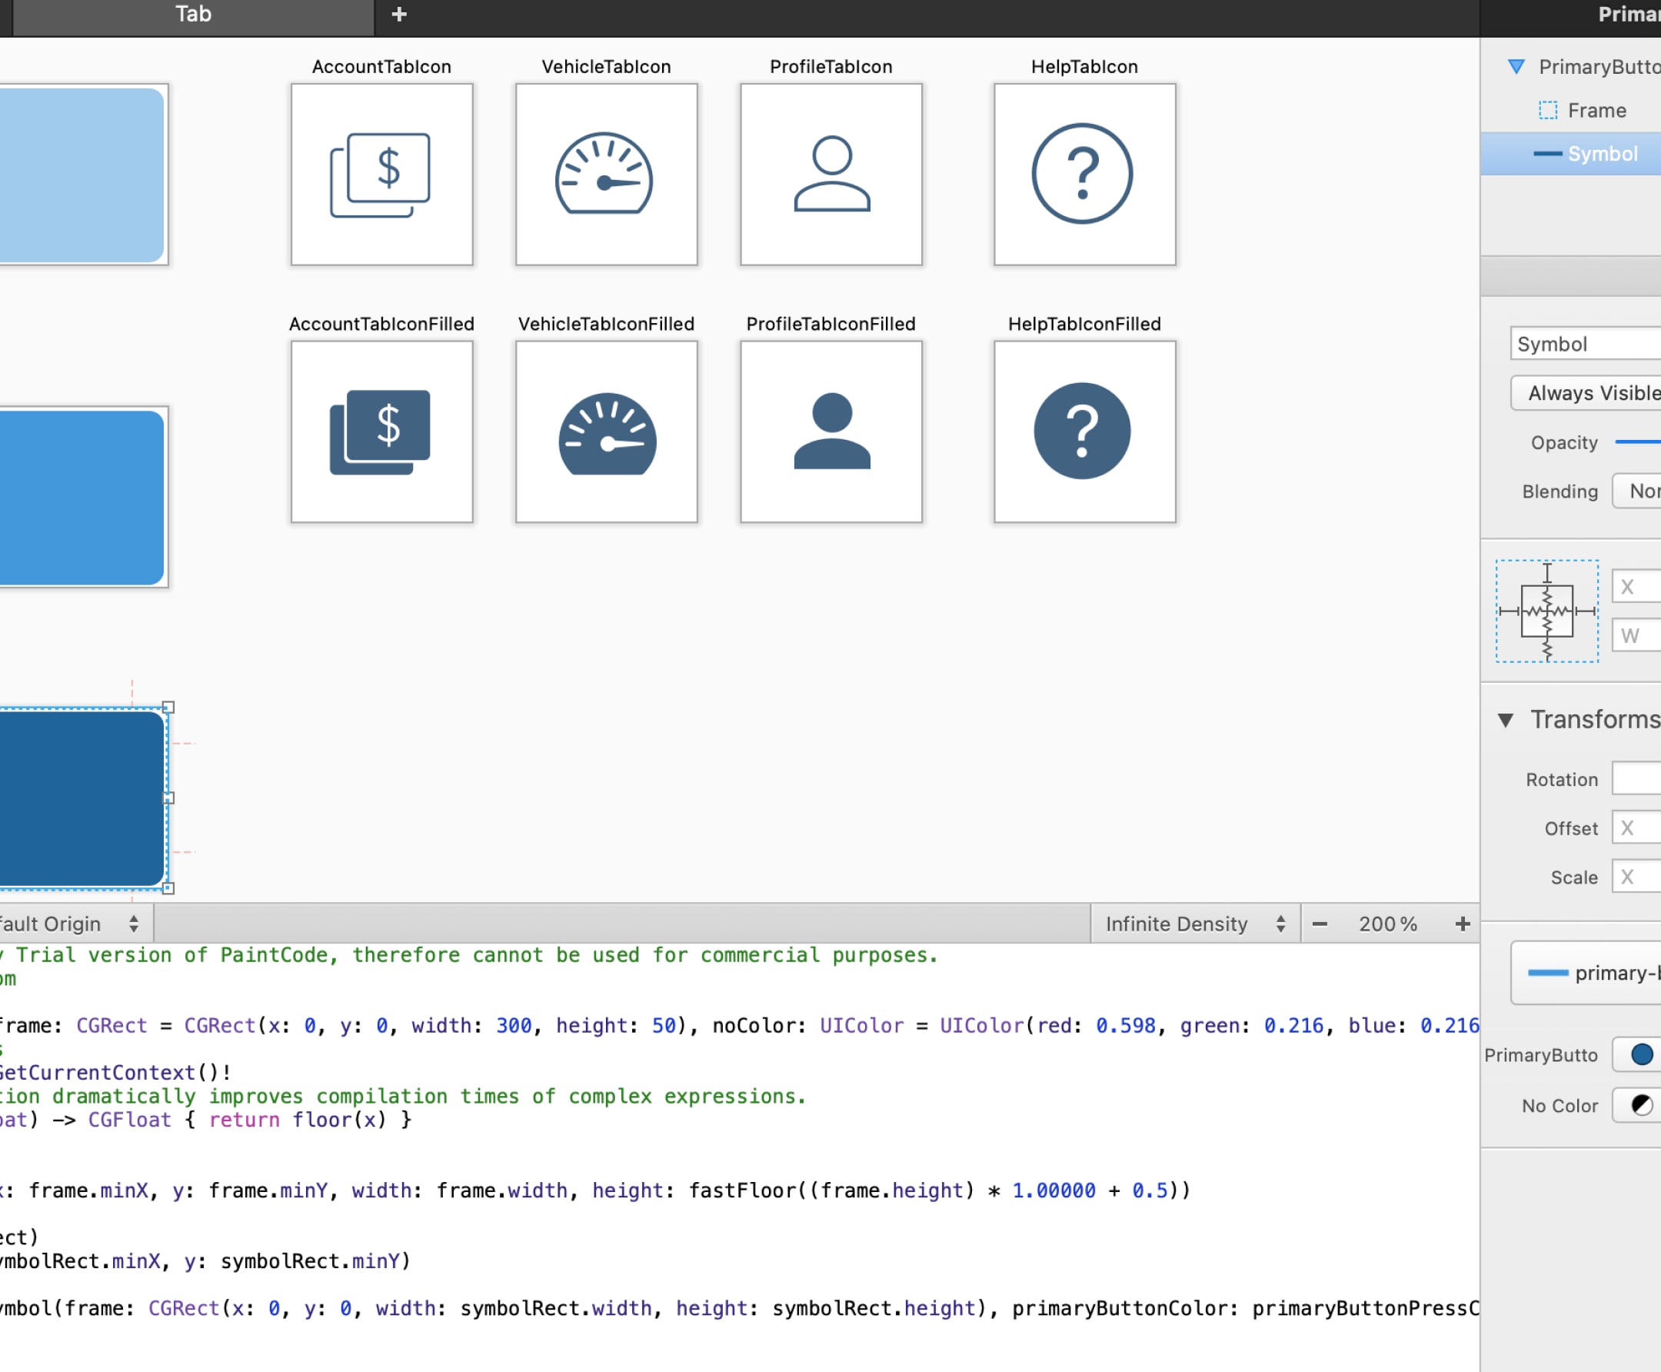Add a new canvas with the plus tab

coord(399,13)
